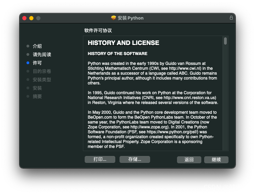The image size is (255, 194).
Task: Select the 安装 step in sidebar
Action: click(x=37, y=88)
